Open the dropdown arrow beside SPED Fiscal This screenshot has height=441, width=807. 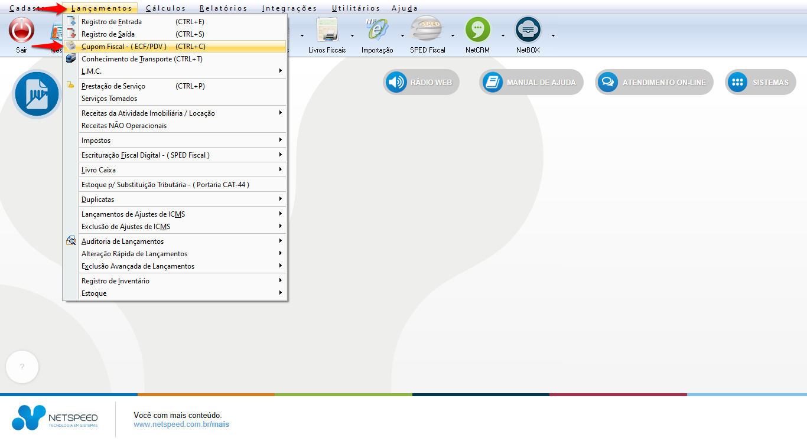(x=453, y=35)
